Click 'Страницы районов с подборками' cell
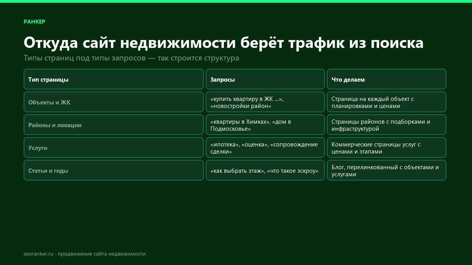This screenshot has height=265, width=472. pos(387,125)
